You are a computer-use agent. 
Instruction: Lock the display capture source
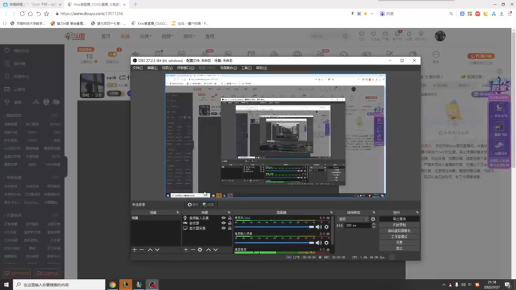click(230, 228)
